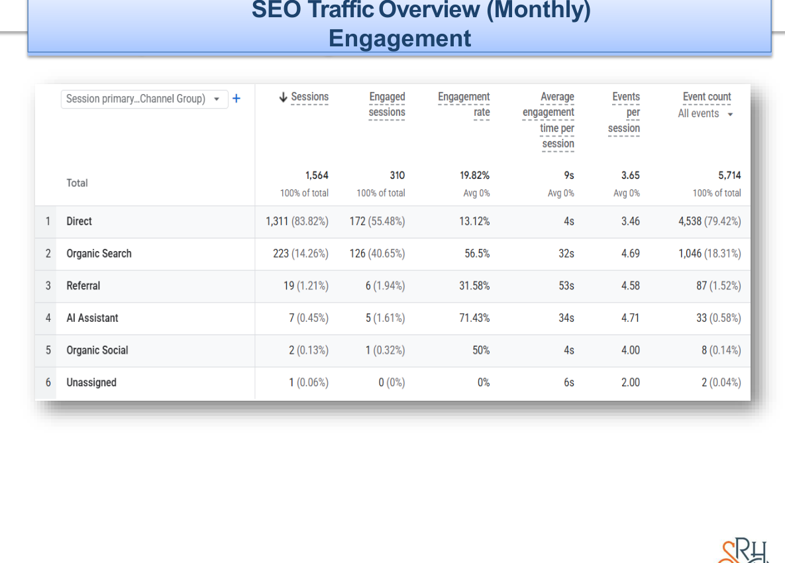Sort by Events per session header

click(624, 112)
